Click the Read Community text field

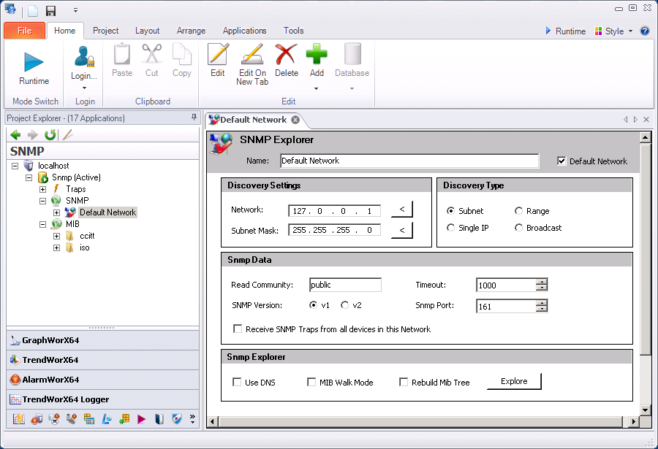(x=345, y=285)
